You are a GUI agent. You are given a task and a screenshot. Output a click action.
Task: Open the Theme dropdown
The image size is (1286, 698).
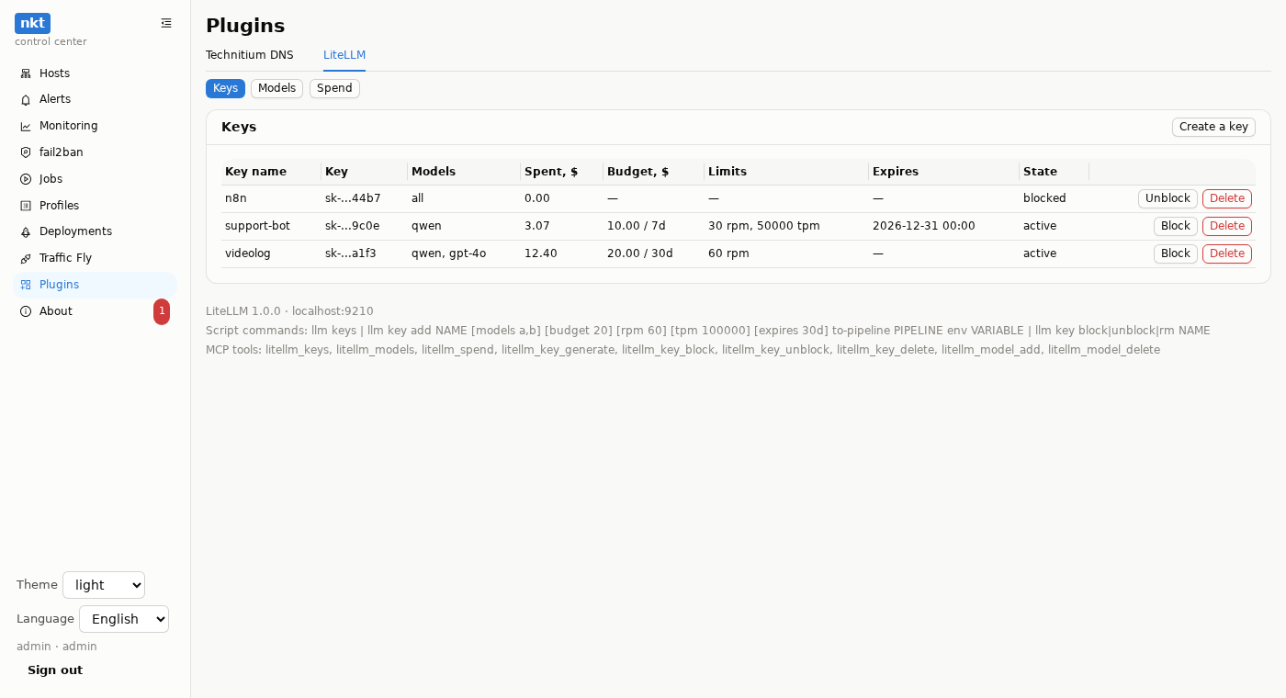(104, 585)
